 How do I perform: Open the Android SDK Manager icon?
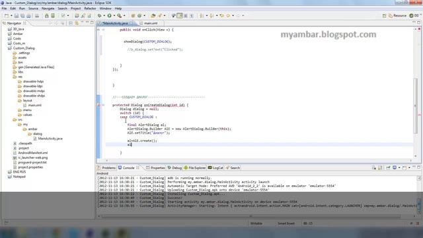[47, 16]
